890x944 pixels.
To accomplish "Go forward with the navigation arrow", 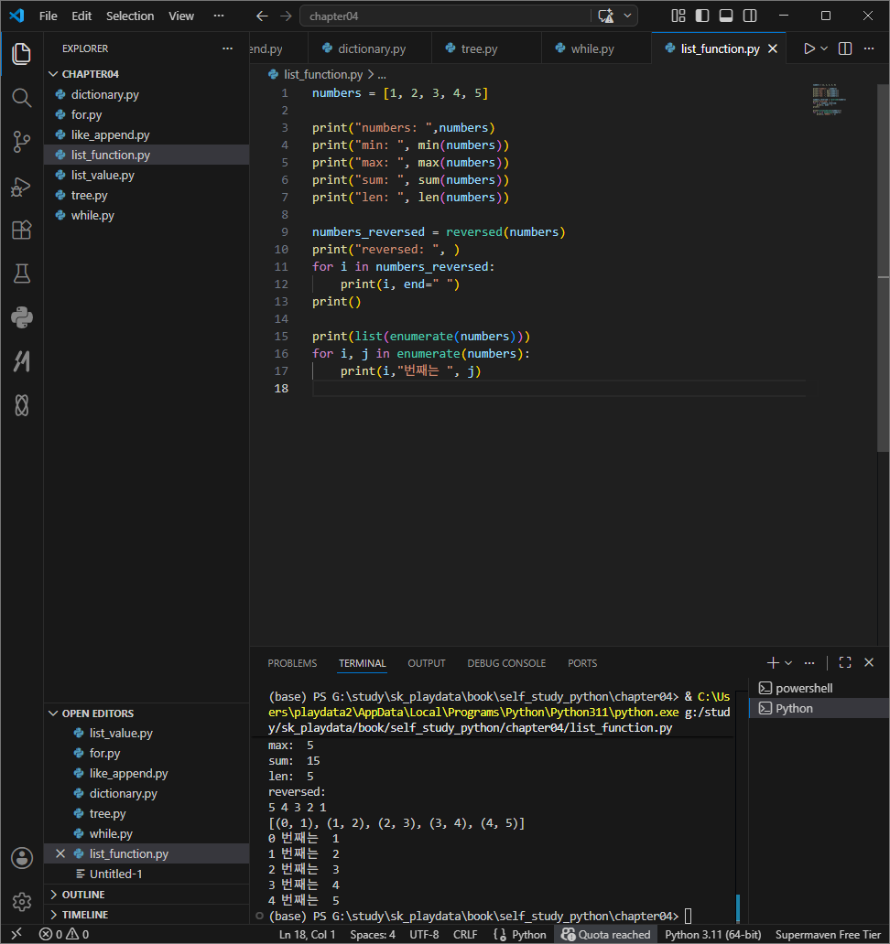I will tap(287, 16).
